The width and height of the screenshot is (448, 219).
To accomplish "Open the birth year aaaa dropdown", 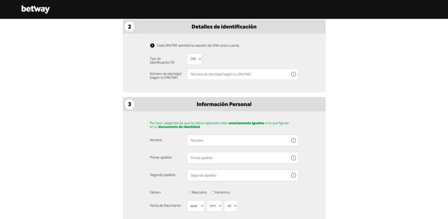I will pyautogui.click(x=196, y=206).
